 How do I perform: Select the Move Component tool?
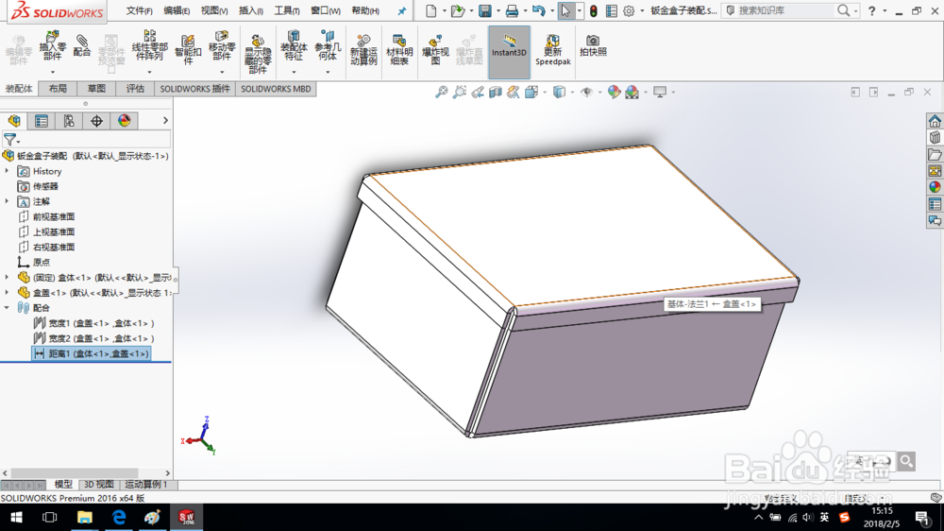click(222, 45)
